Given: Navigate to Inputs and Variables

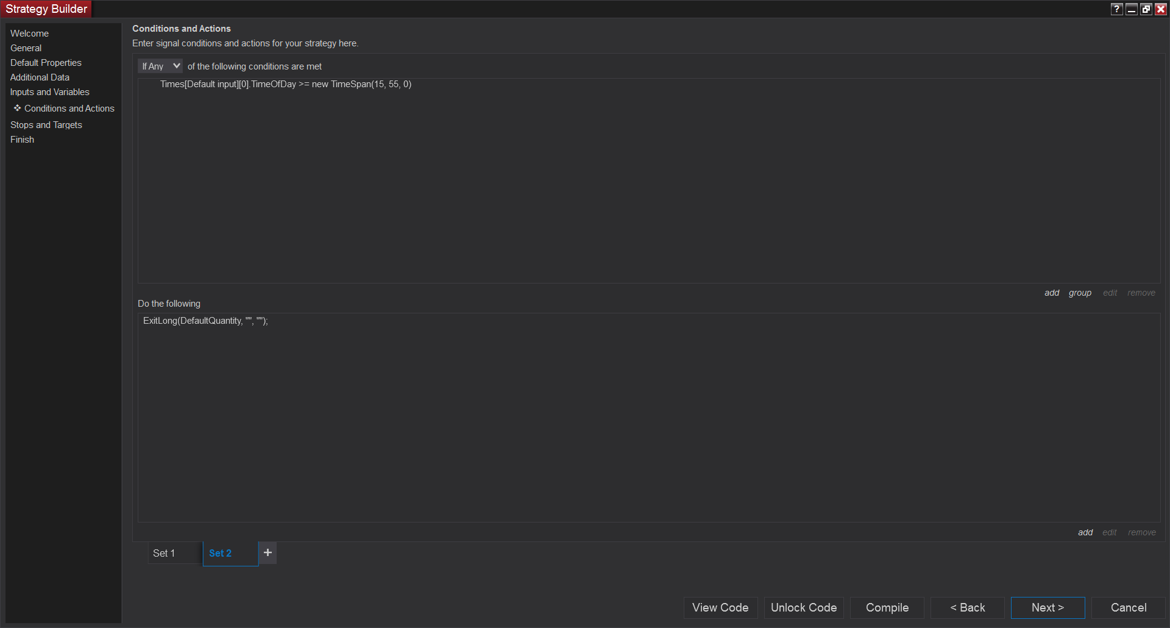Looking at the screenshot, I should click(x=49, y=92).
